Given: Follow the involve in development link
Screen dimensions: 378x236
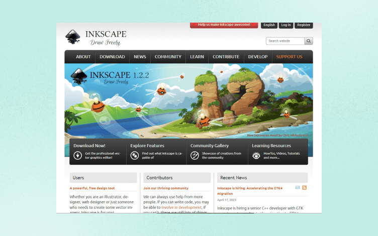Looking at the screenshot, I should [181, 207].
